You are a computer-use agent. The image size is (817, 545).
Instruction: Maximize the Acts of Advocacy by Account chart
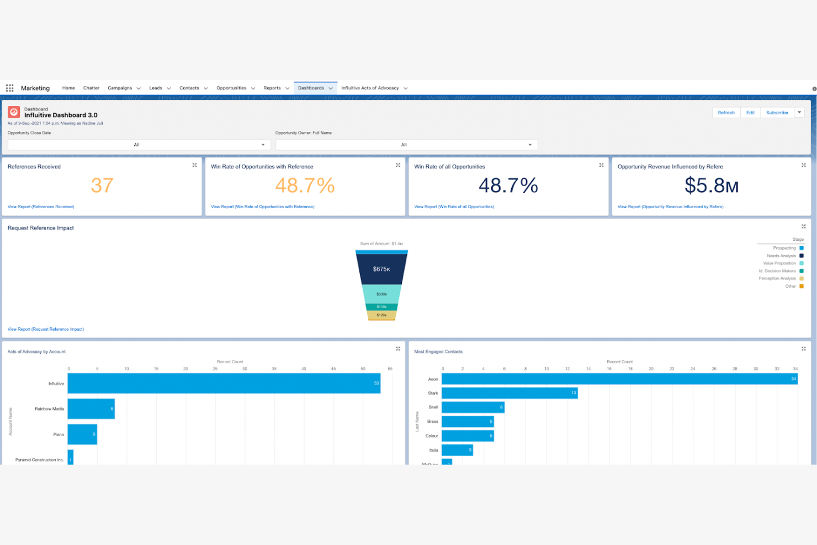pyautogui.click(x=398, y=348)
